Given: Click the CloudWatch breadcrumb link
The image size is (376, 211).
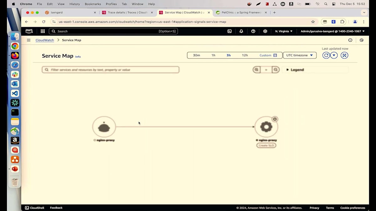Looking at the screenshot, I should (x=45, y=40).
